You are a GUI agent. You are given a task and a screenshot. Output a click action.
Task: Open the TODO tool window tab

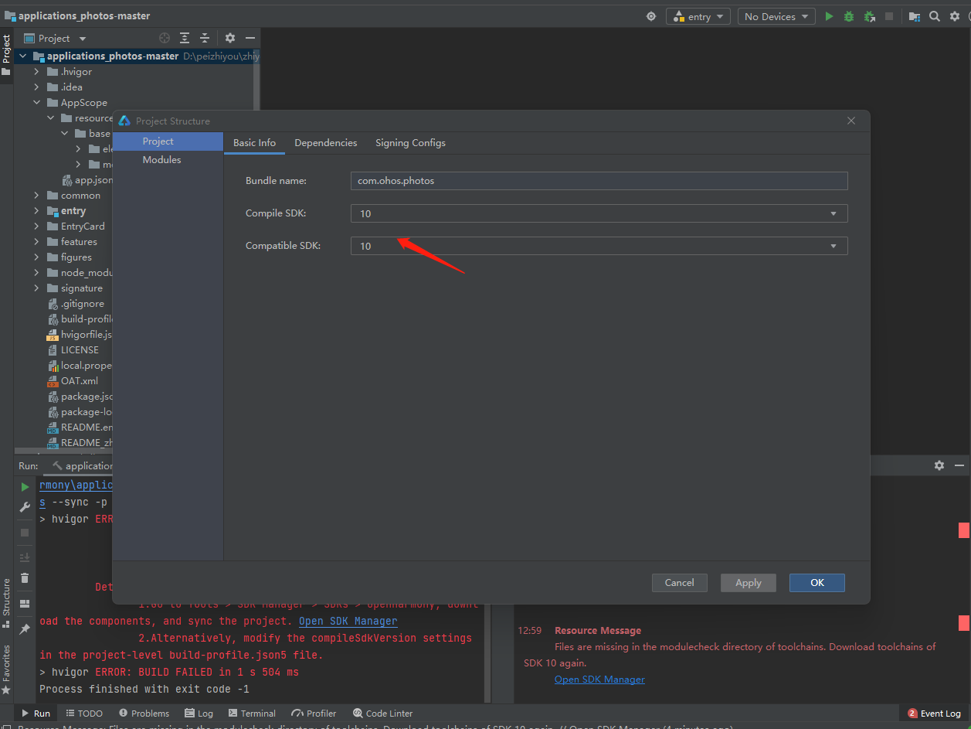84,714
